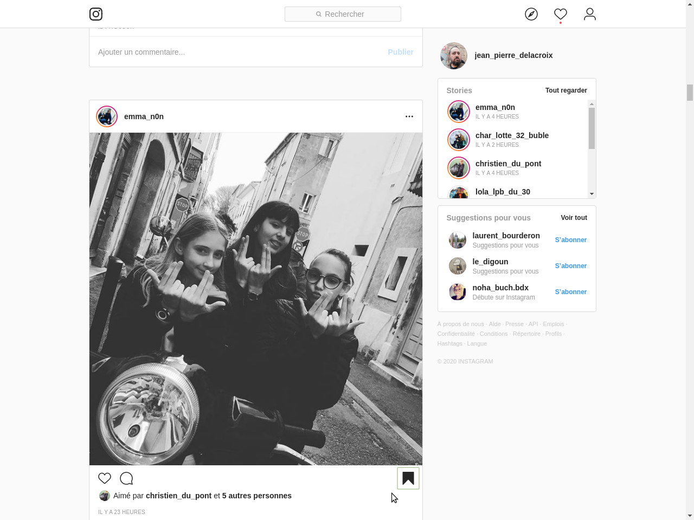Open comments with the speech bubble icon
694x520 pixels.
point(126,478)
